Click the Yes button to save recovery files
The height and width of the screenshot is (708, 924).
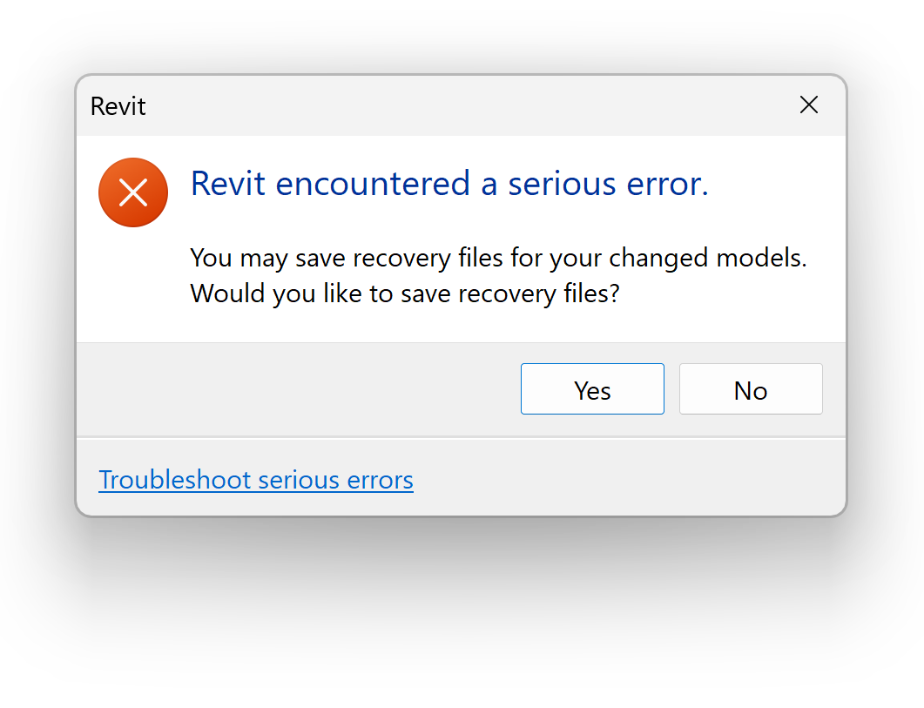tap(592, 389)
